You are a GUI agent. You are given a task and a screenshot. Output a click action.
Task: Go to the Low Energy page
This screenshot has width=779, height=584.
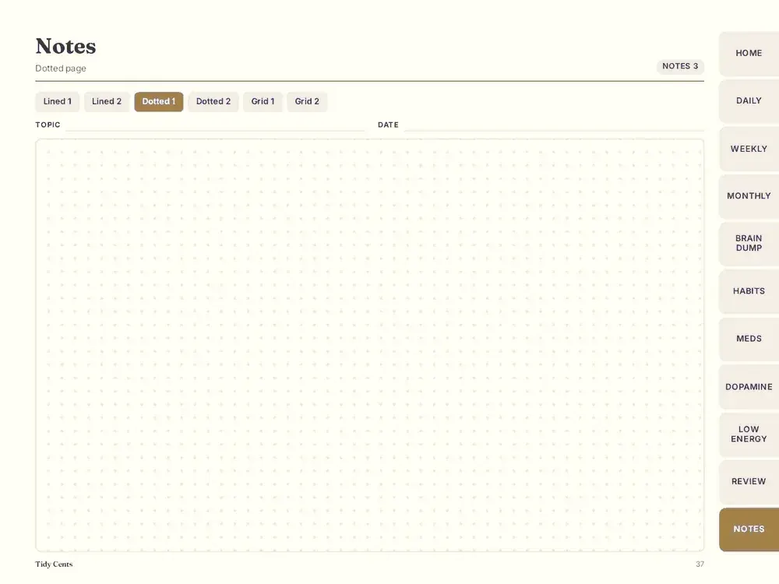[x=749, y=434]
